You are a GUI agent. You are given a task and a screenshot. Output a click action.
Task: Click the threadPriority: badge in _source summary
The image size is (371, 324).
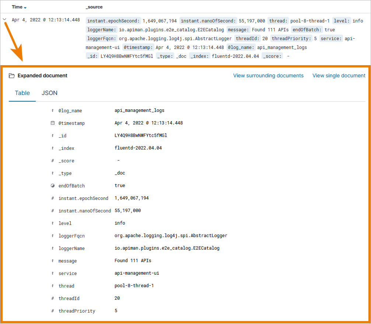point(291,39)
